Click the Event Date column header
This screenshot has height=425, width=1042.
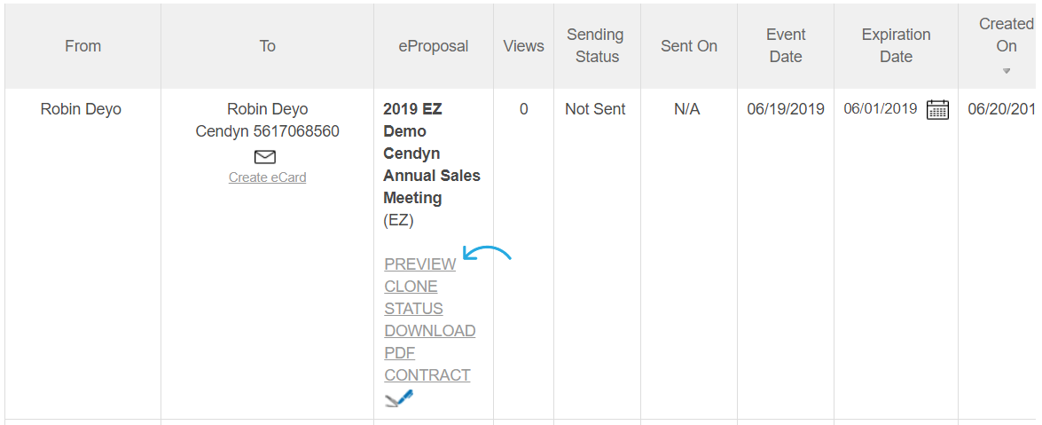[x=786, y=46]
